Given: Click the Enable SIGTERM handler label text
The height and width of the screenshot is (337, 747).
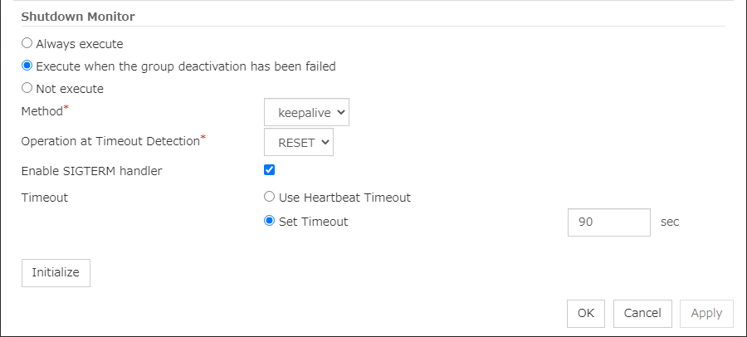Looking at the screenshot, I should [x=91, y=171].
